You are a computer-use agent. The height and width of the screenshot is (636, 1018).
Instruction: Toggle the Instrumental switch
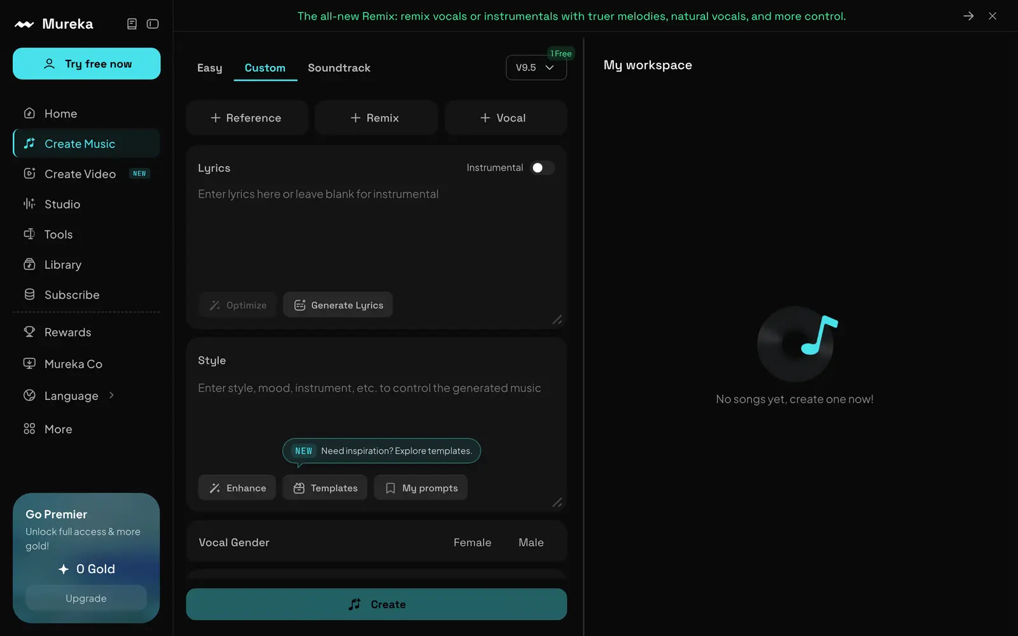[x=543, y=168]
